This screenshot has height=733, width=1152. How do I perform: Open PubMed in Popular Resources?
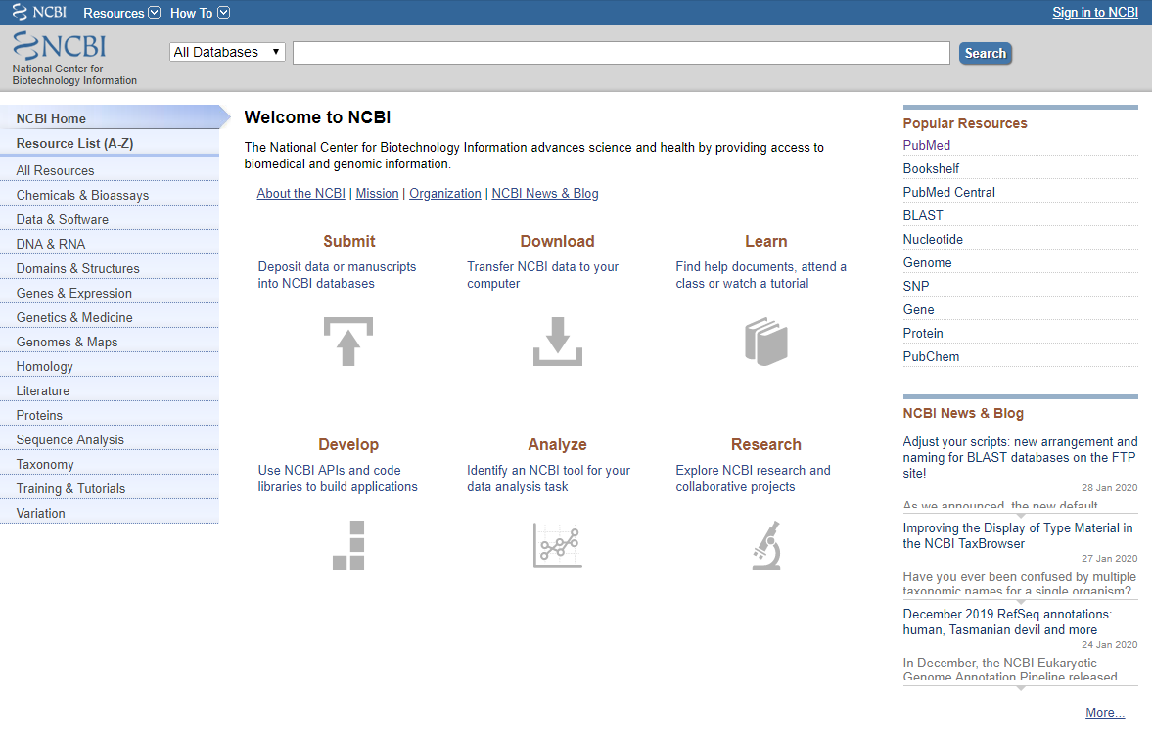pyautogui.click(x=927, y=146)
